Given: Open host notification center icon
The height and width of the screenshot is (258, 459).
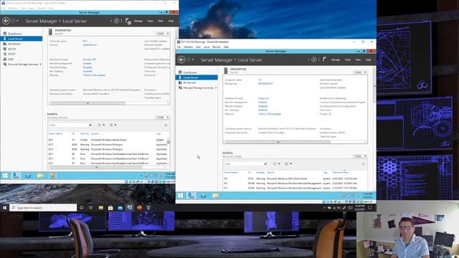Looking at the screenshot, I should point(370,208).
